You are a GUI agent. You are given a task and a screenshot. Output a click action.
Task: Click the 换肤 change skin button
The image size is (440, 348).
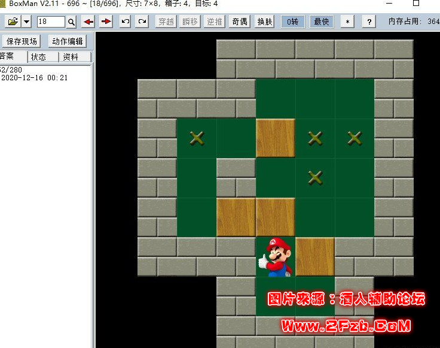pyautogui.click(x=265, y=22)
